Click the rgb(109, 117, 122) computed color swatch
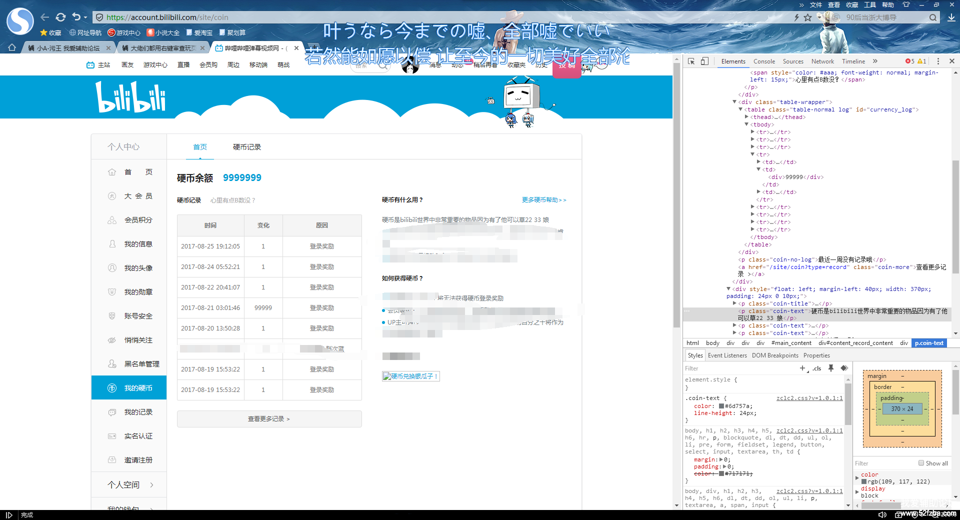Image resolution: width=960 pixels, height=520 pixels. pyautogui.click(x=863, y=481)
